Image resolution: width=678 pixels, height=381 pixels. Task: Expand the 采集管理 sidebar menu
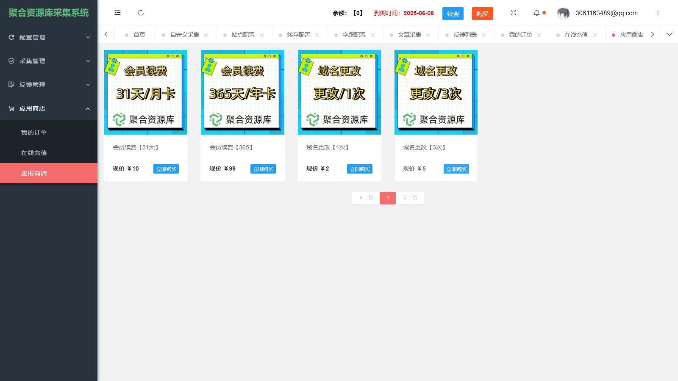(x=49, y=61)
